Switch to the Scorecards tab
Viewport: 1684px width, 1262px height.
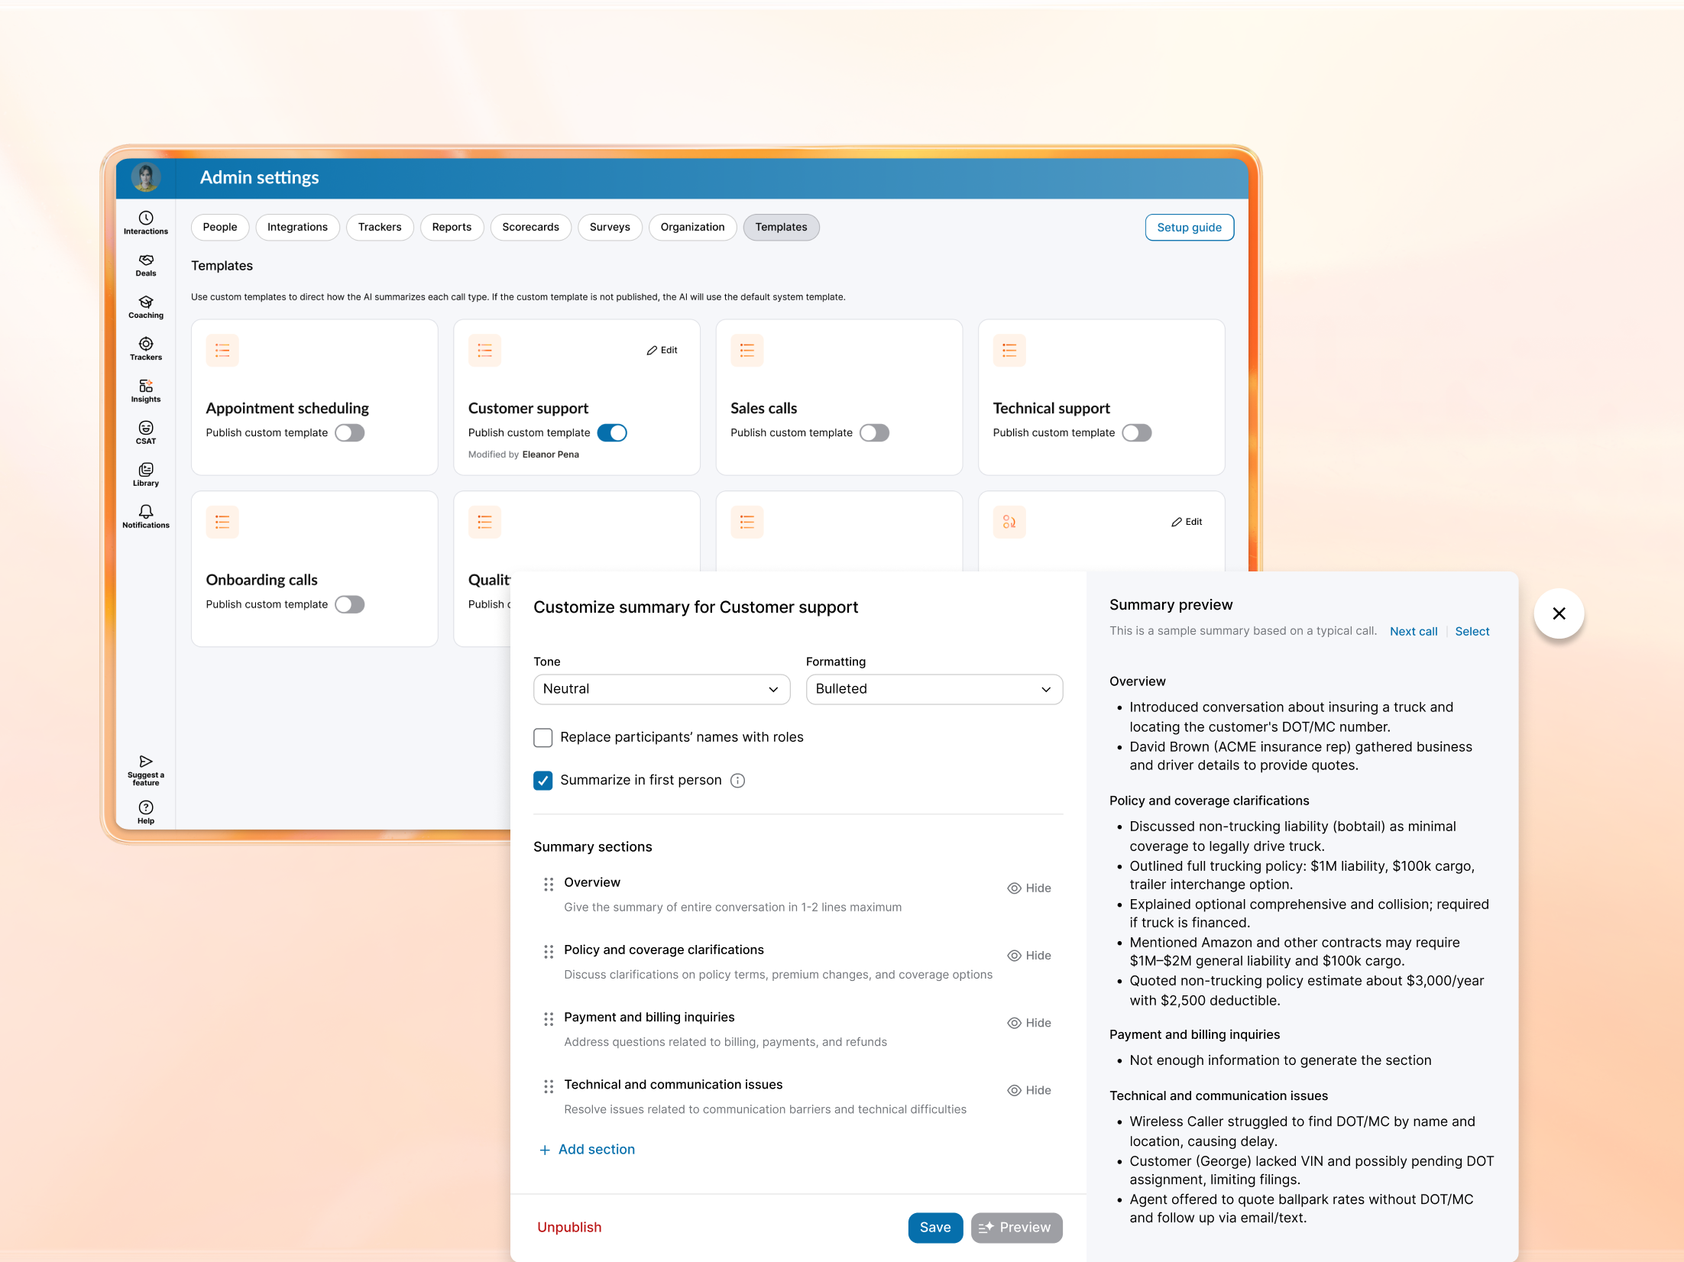coord(530,227)
